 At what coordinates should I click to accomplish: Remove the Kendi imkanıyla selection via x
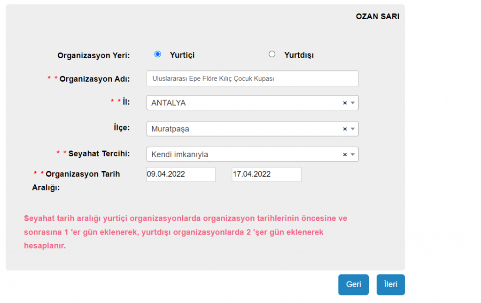point(344,155)
